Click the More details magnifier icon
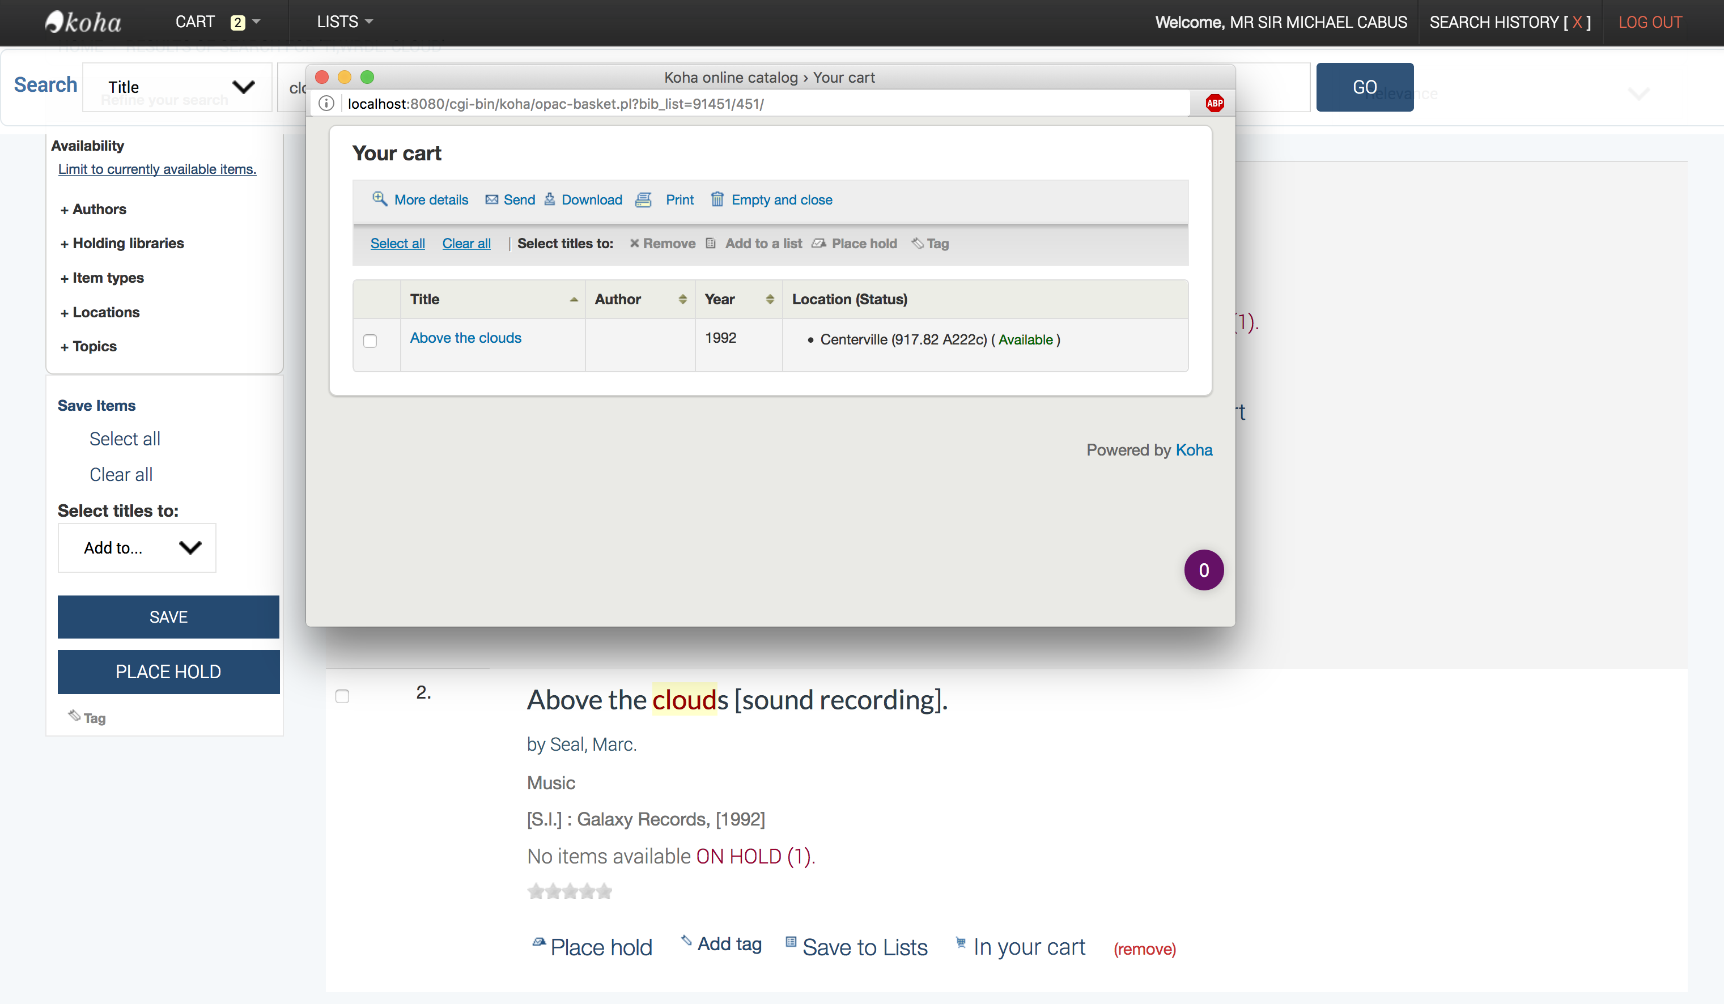 [380, 199]
